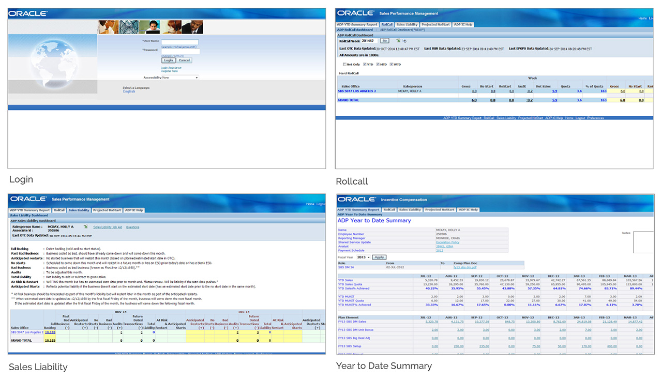Click Home link in Sales Liability header

tap(310, 204)
